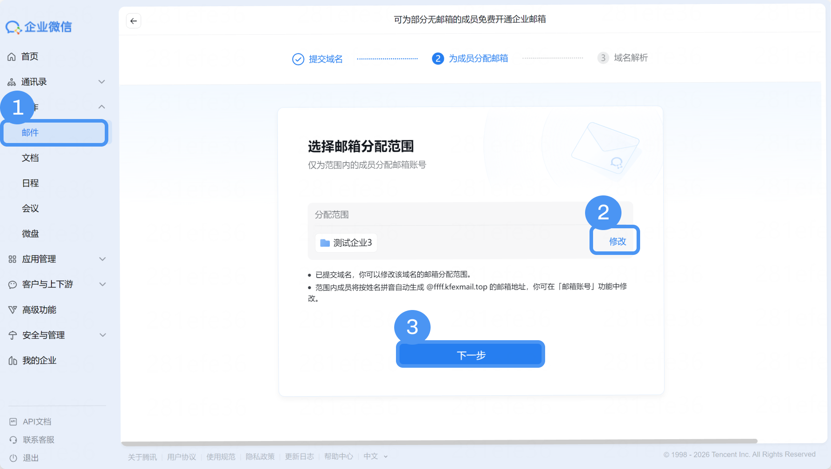
Task: Click the 安全与管理 umbrella icon
Action: [12, 335]
